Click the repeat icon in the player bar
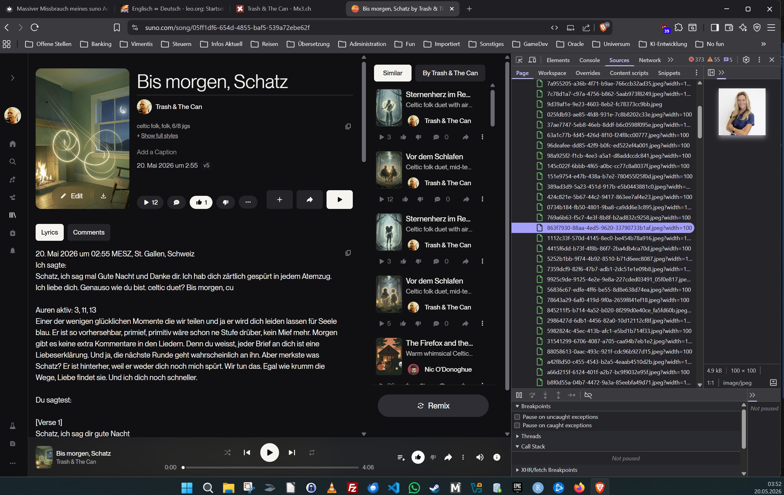The height and width of the screenshot is (495, 784). click(x=312, y=452)
